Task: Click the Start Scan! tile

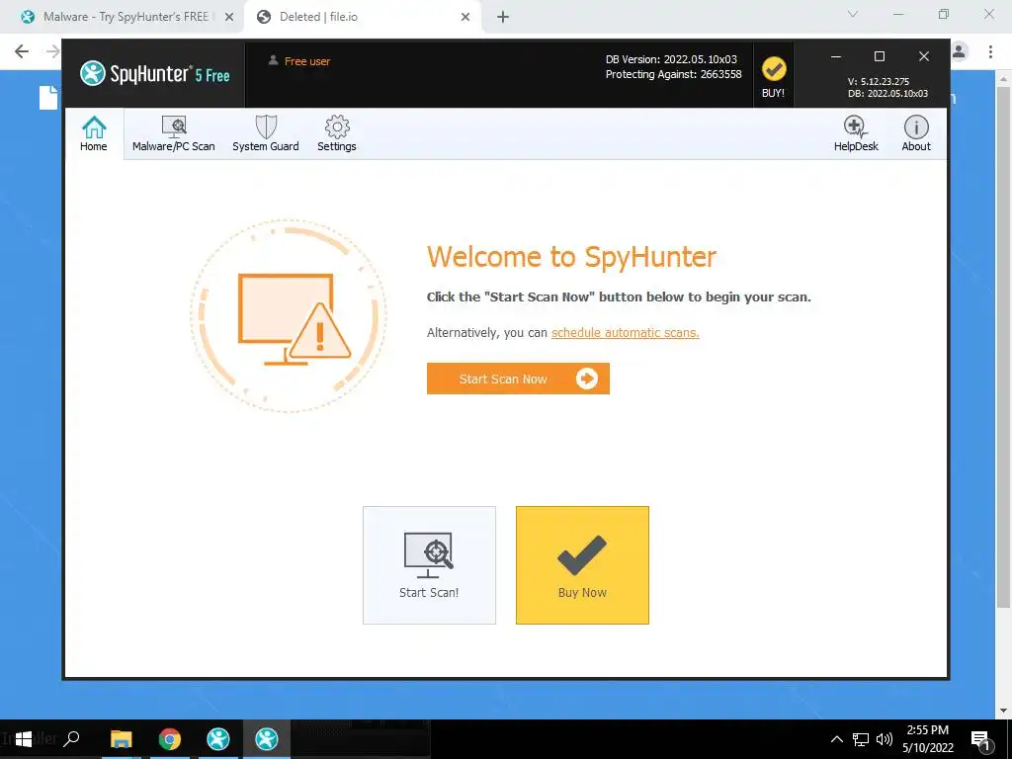Action: (429, 564)
